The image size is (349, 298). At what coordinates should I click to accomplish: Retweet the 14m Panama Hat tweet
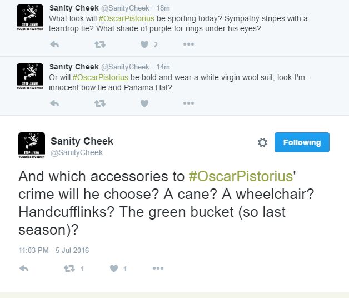click(100, 103)
